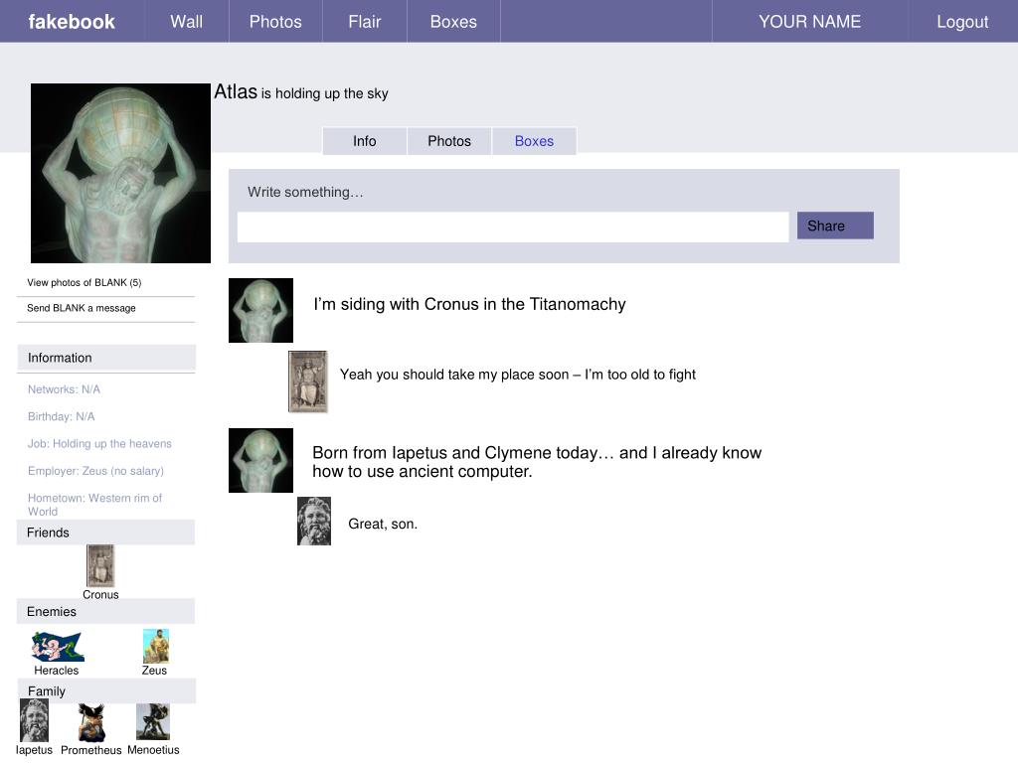Focus the Write something text field
The image size is (1018, 763).
pyautogui.click(x=513, y=228)
